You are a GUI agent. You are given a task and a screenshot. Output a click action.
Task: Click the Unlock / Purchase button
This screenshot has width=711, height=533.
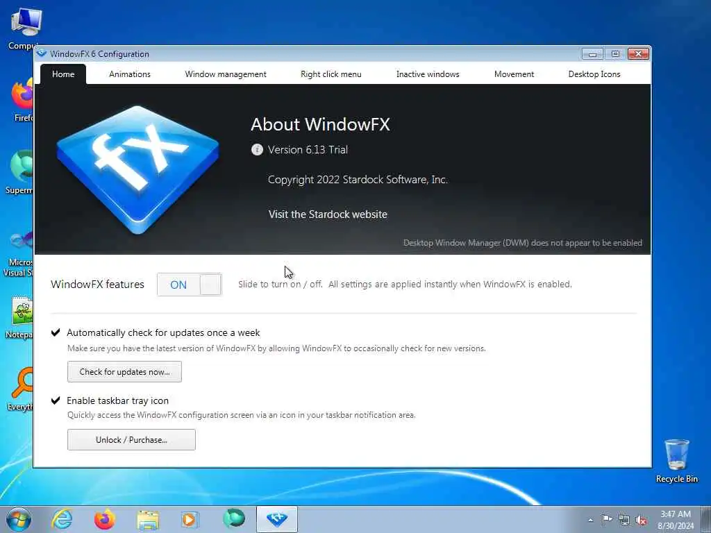pyautogui.click(x=131, y=439)
